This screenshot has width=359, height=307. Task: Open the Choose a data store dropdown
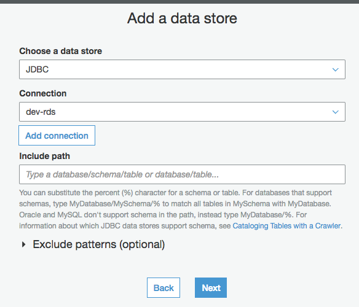coord(182,69)
